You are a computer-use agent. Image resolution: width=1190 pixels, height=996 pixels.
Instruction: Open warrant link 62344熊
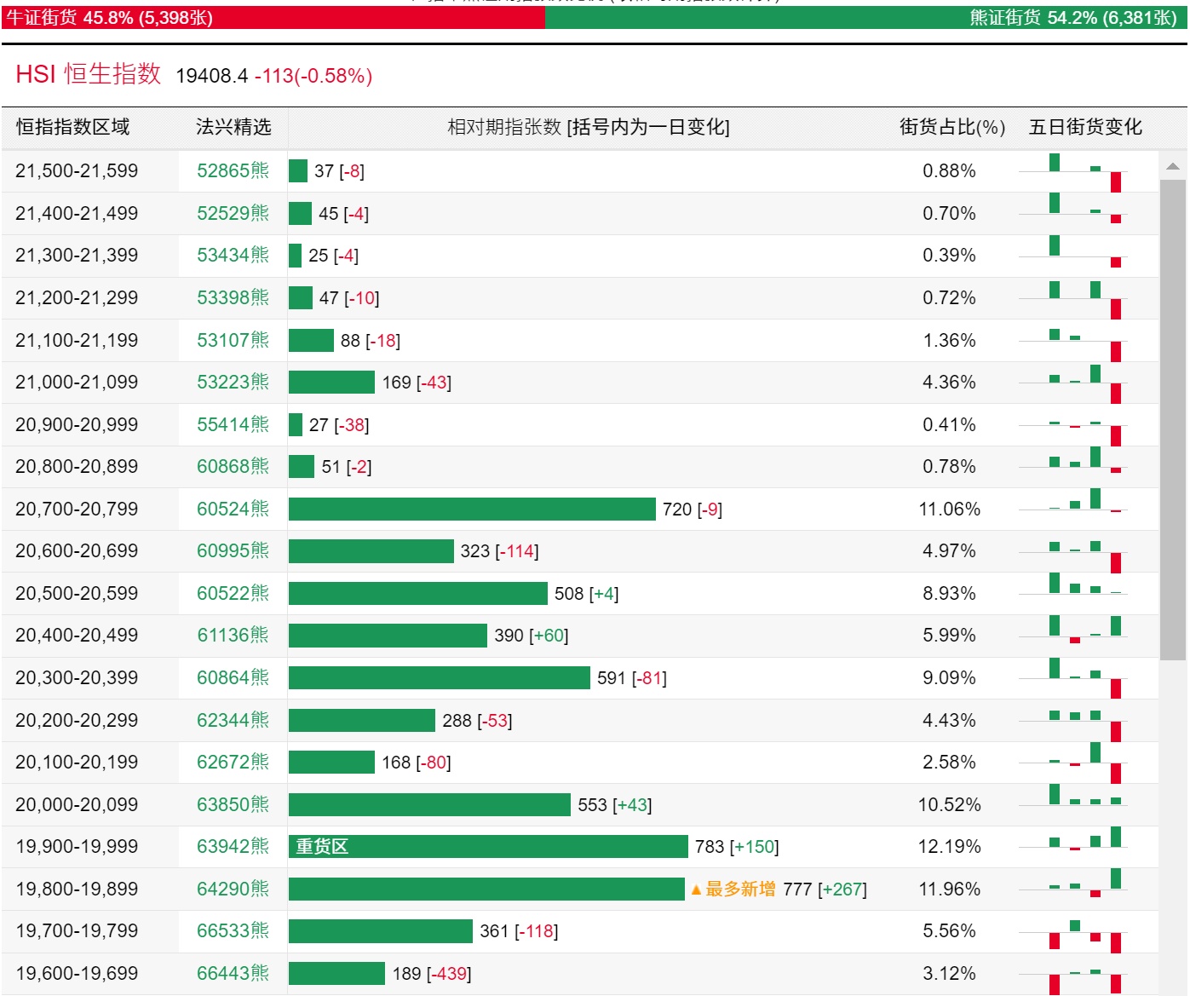(x=233, y=721)
